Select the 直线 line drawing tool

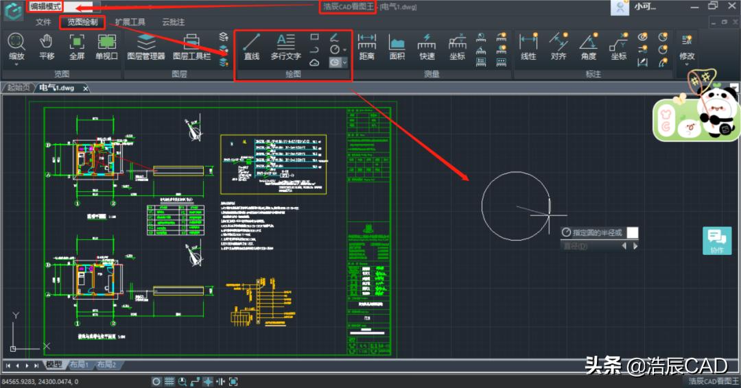pyautogui.click(x=252, y=47)
